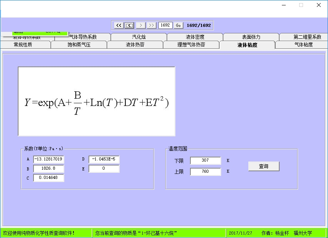Open the 第二维里系数 tab
The image size is (328, 238).
[304, 37]
